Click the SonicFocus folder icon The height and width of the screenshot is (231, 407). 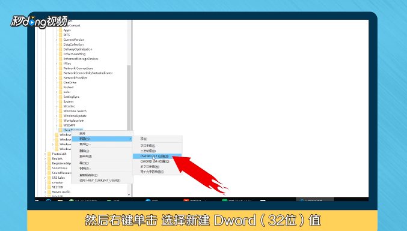(x=49, y=168)
